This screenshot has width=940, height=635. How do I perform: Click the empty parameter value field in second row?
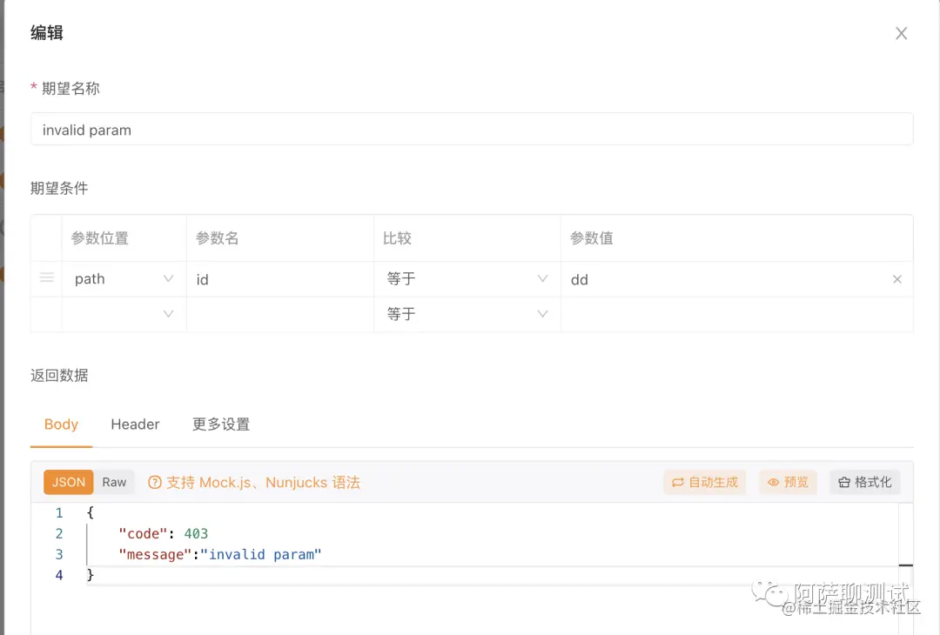[737, 315]
